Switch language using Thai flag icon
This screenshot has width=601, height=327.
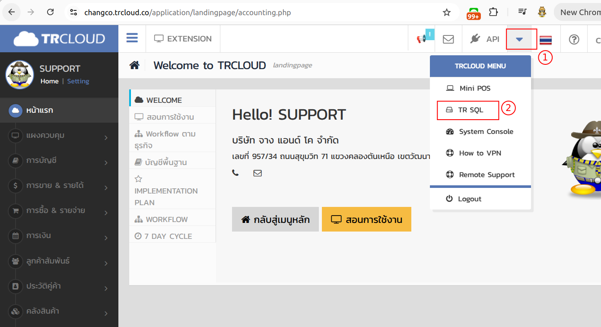coord(546,40)
